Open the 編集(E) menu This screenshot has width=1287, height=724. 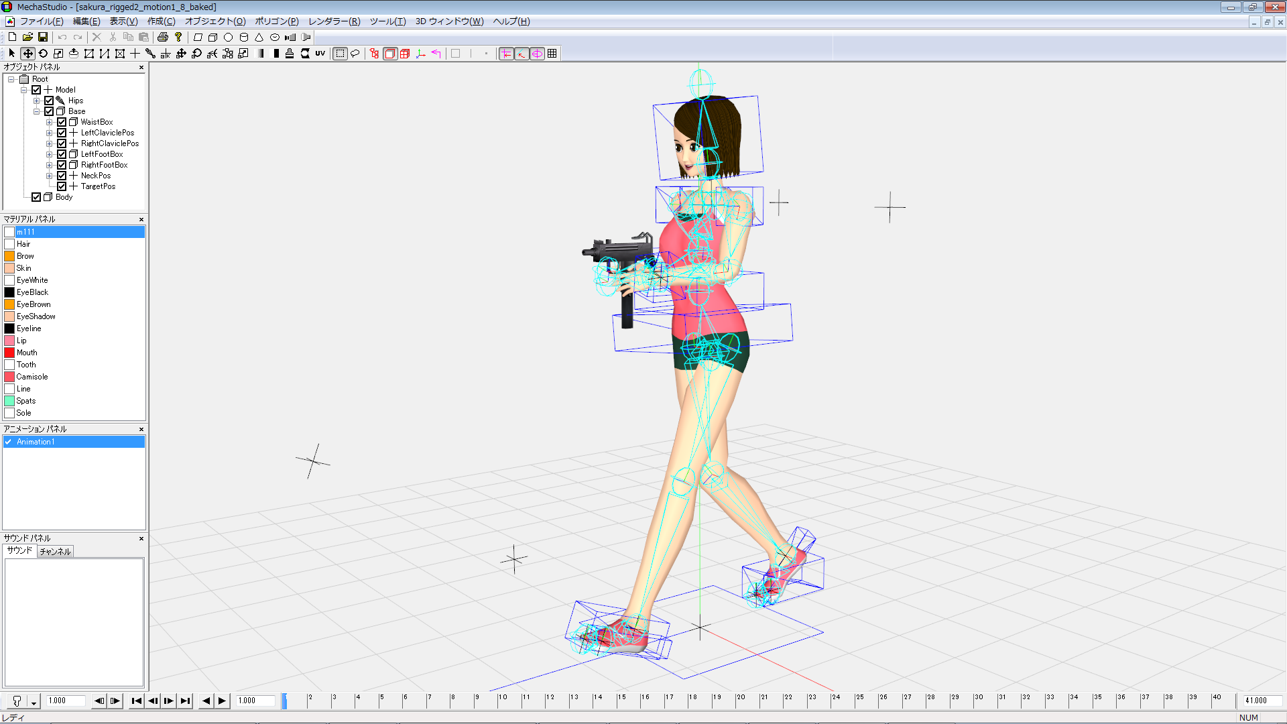tap(86, 21)
